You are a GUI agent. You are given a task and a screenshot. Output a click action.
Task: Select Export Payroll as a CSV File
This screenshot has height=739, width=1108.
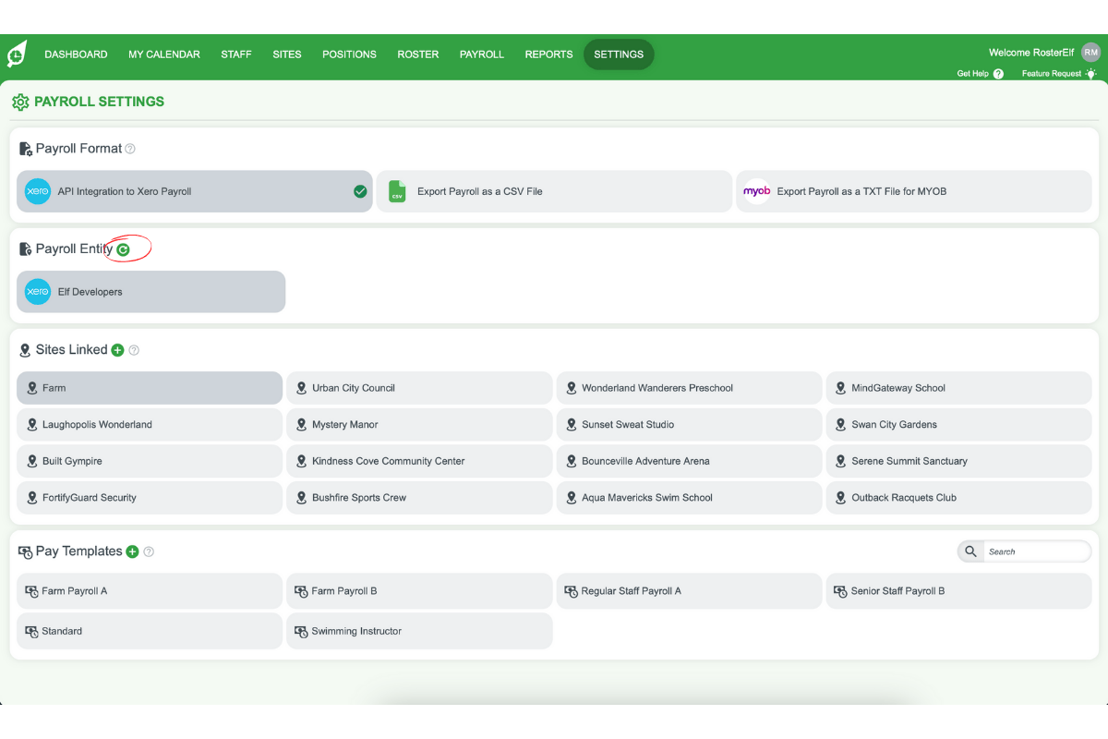554,191
